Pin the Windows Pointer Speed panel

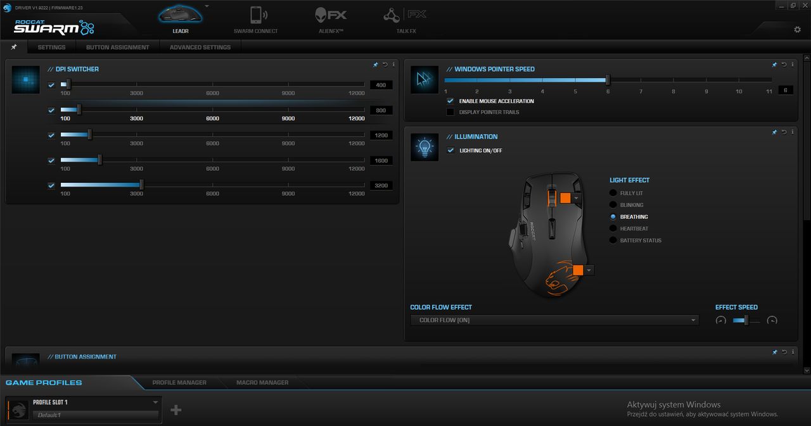click(774, 65)
